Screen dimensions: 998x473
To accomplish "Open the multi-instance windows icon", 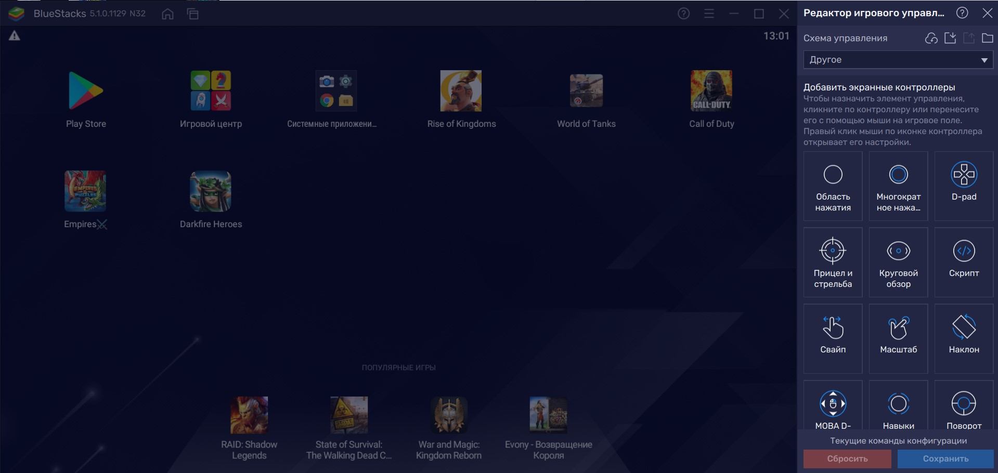I will [x=193, y=14].
